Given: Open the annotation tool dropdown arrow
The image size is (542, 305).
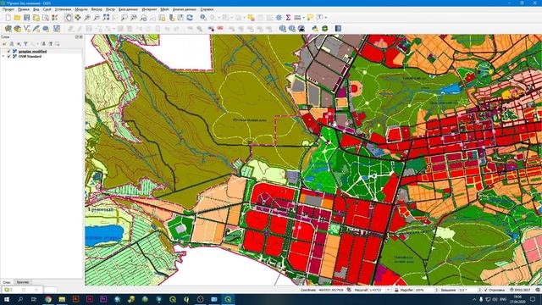Looking at the screenshot, I should click(325, 18).
